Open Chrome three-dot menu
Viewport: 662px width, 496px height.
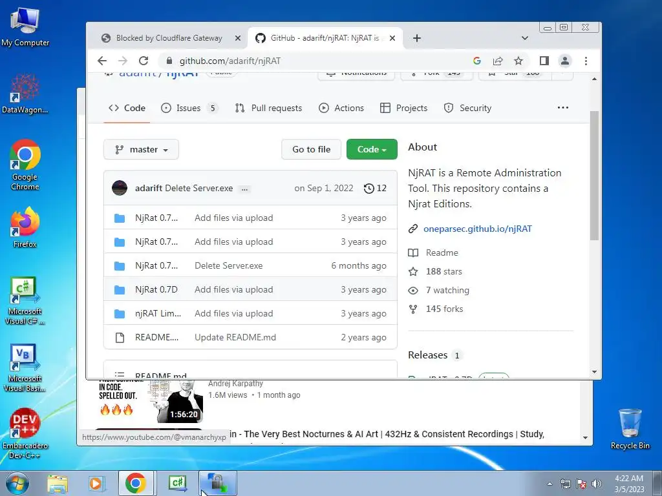(586, 61)
